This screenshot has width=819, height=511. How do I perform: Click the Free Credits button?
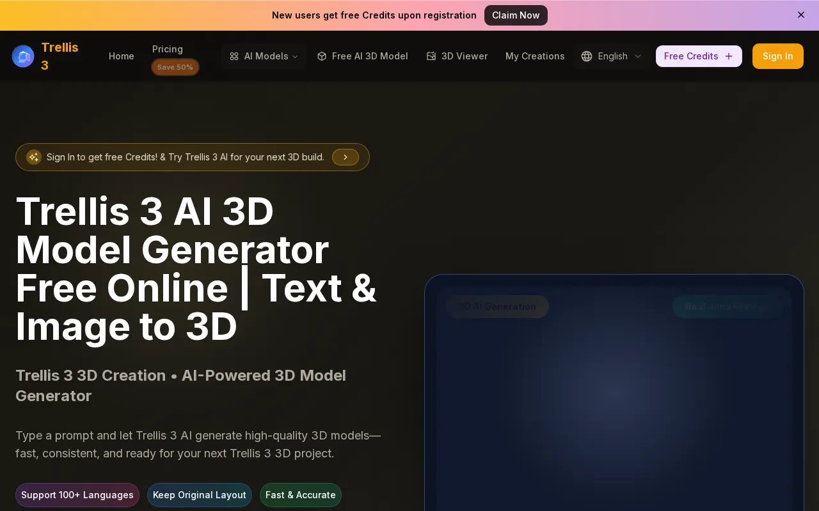click(699, 56)
